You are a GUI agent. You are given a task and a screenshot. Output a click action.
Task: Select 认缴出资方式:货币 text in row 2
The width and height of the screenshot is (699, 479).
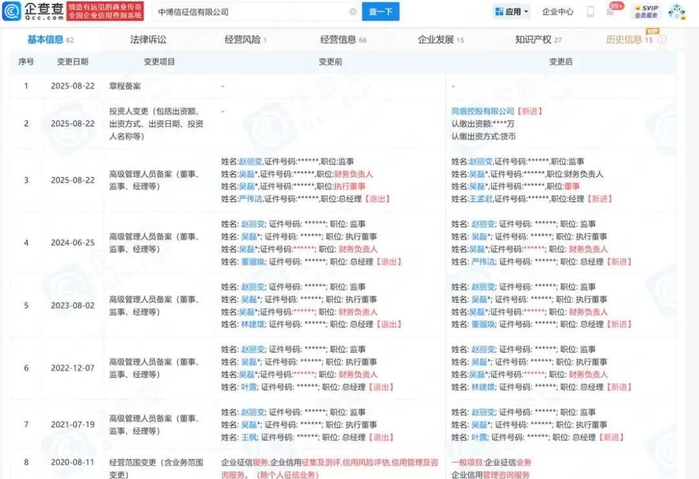(x=483, y=136)
